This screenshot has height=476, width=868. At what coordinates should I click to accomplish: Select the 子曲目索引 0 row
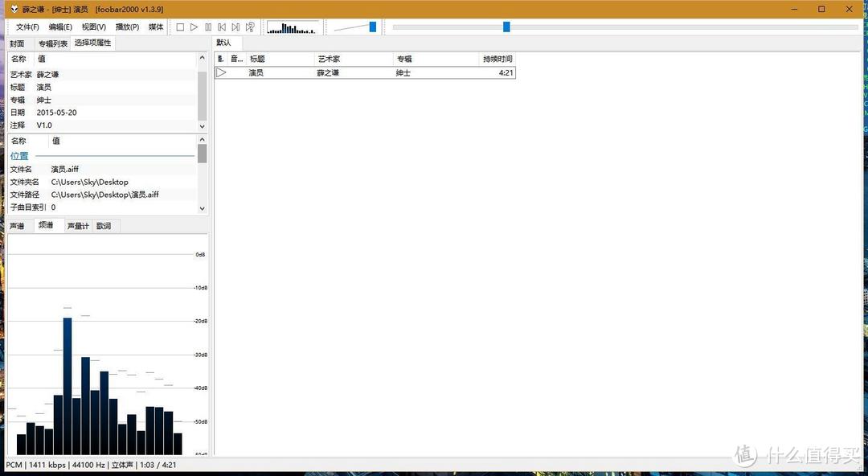pos(102,207)
